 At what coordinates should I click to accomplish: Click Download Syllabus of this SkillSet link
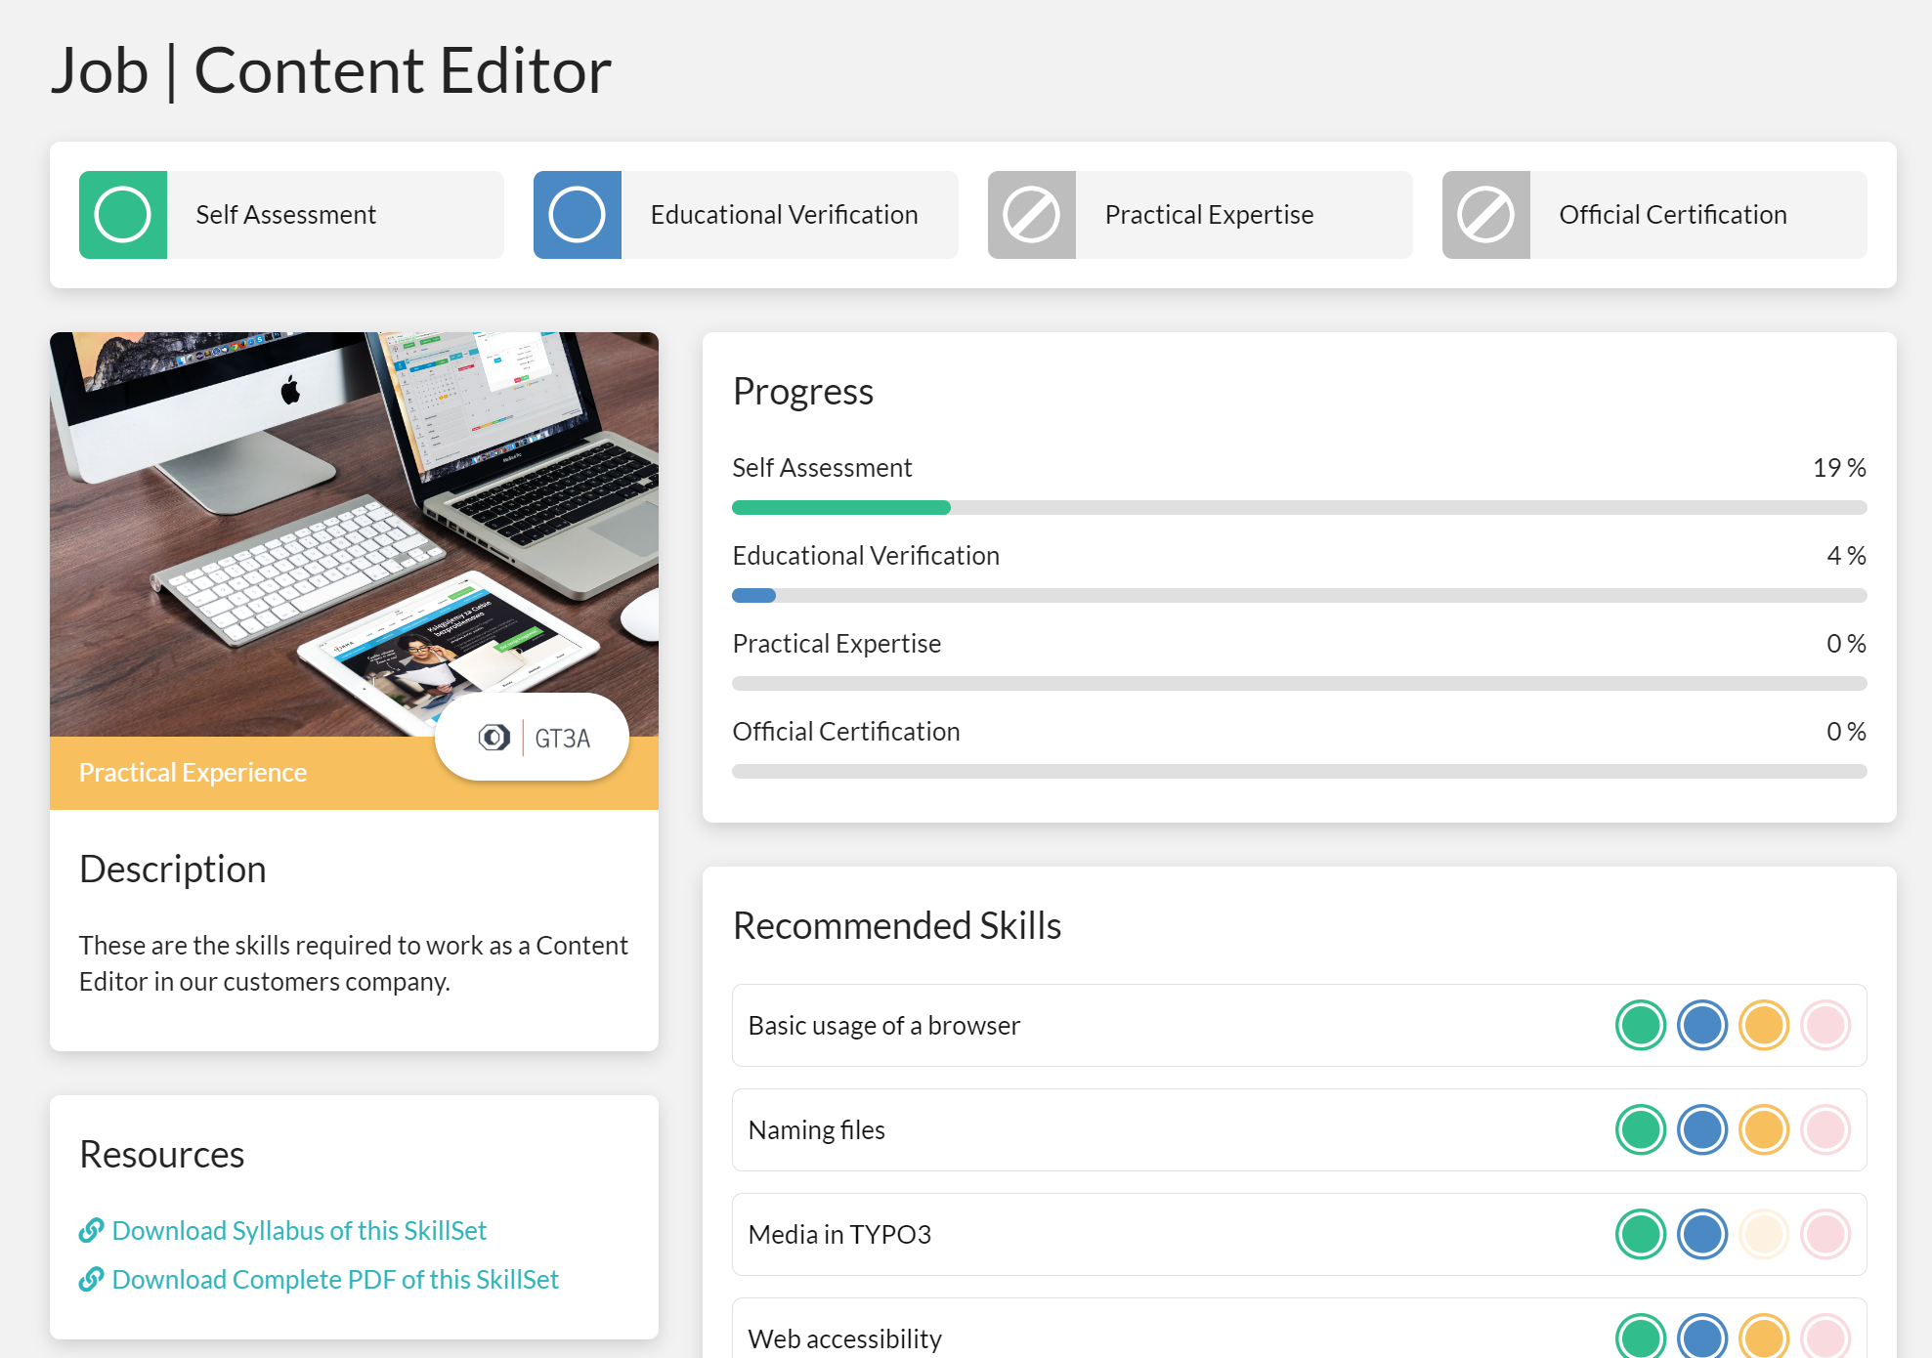coord(300,1229)
